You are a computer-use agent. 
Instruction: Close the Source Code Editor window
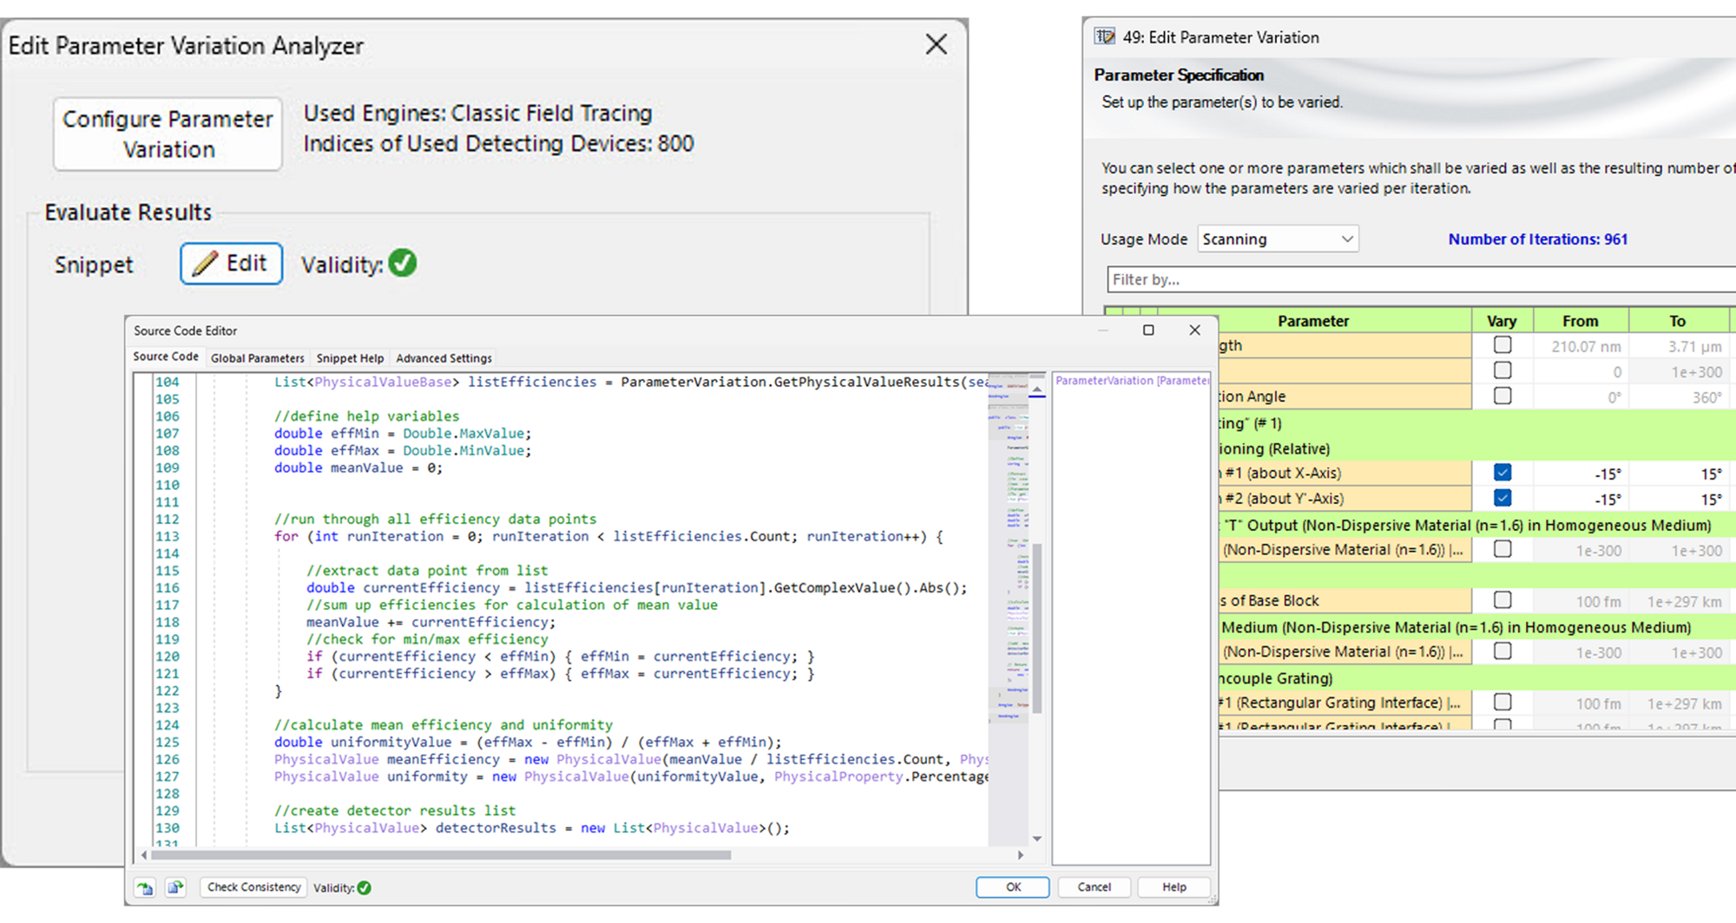(x=1194, y=330)
